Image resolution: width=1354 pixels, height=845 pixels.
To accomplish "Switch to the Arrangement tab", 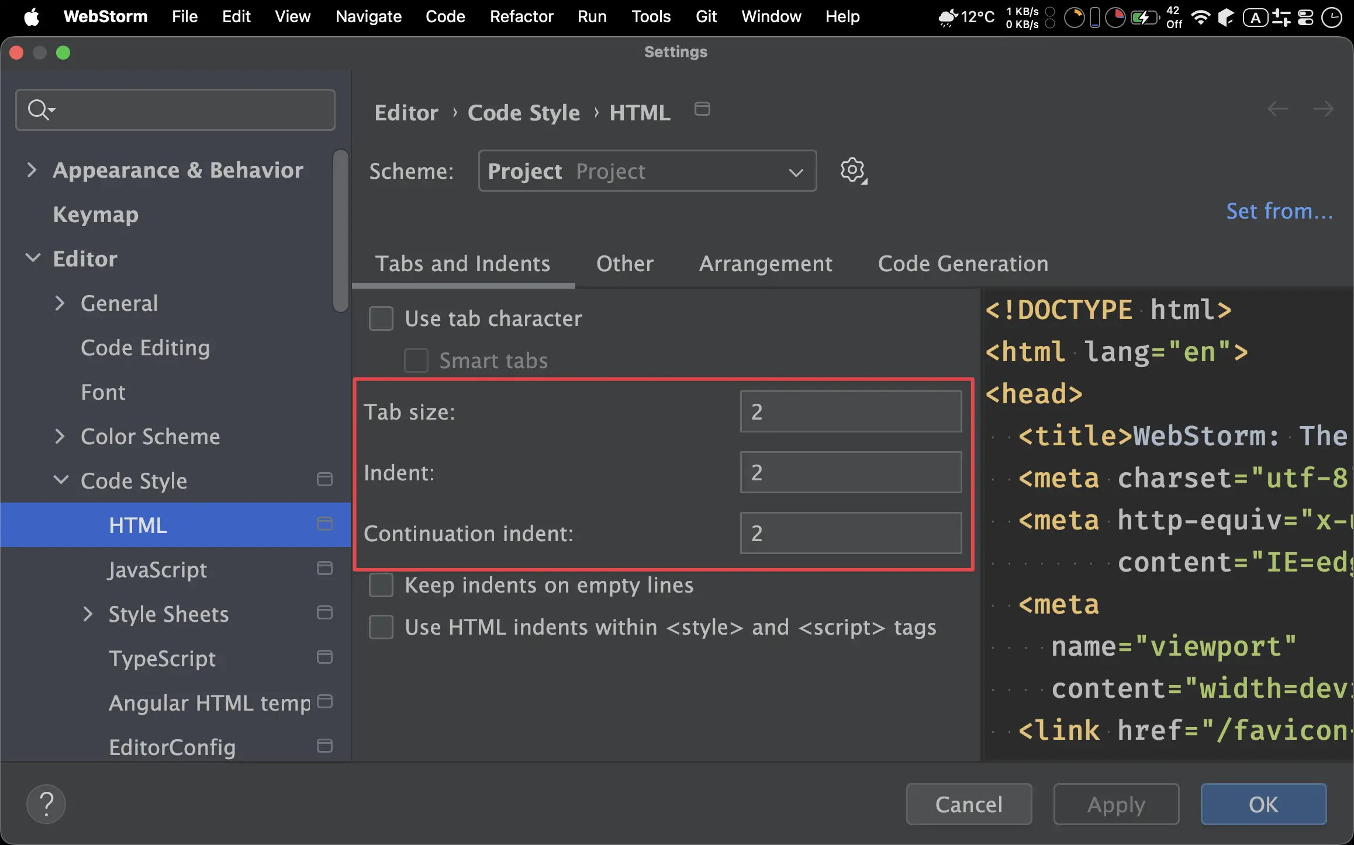I will tap(765, 264).
